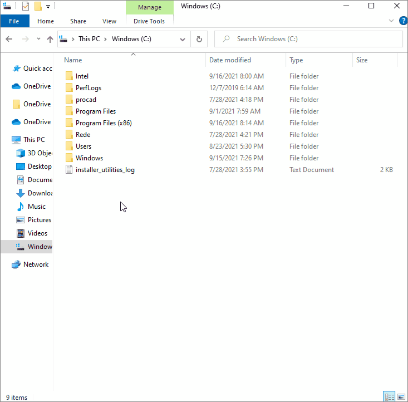Refresh the Windows (C:) folder view
Image resolution: width=408 pixels, height=402 pixels.
[199, 39]
